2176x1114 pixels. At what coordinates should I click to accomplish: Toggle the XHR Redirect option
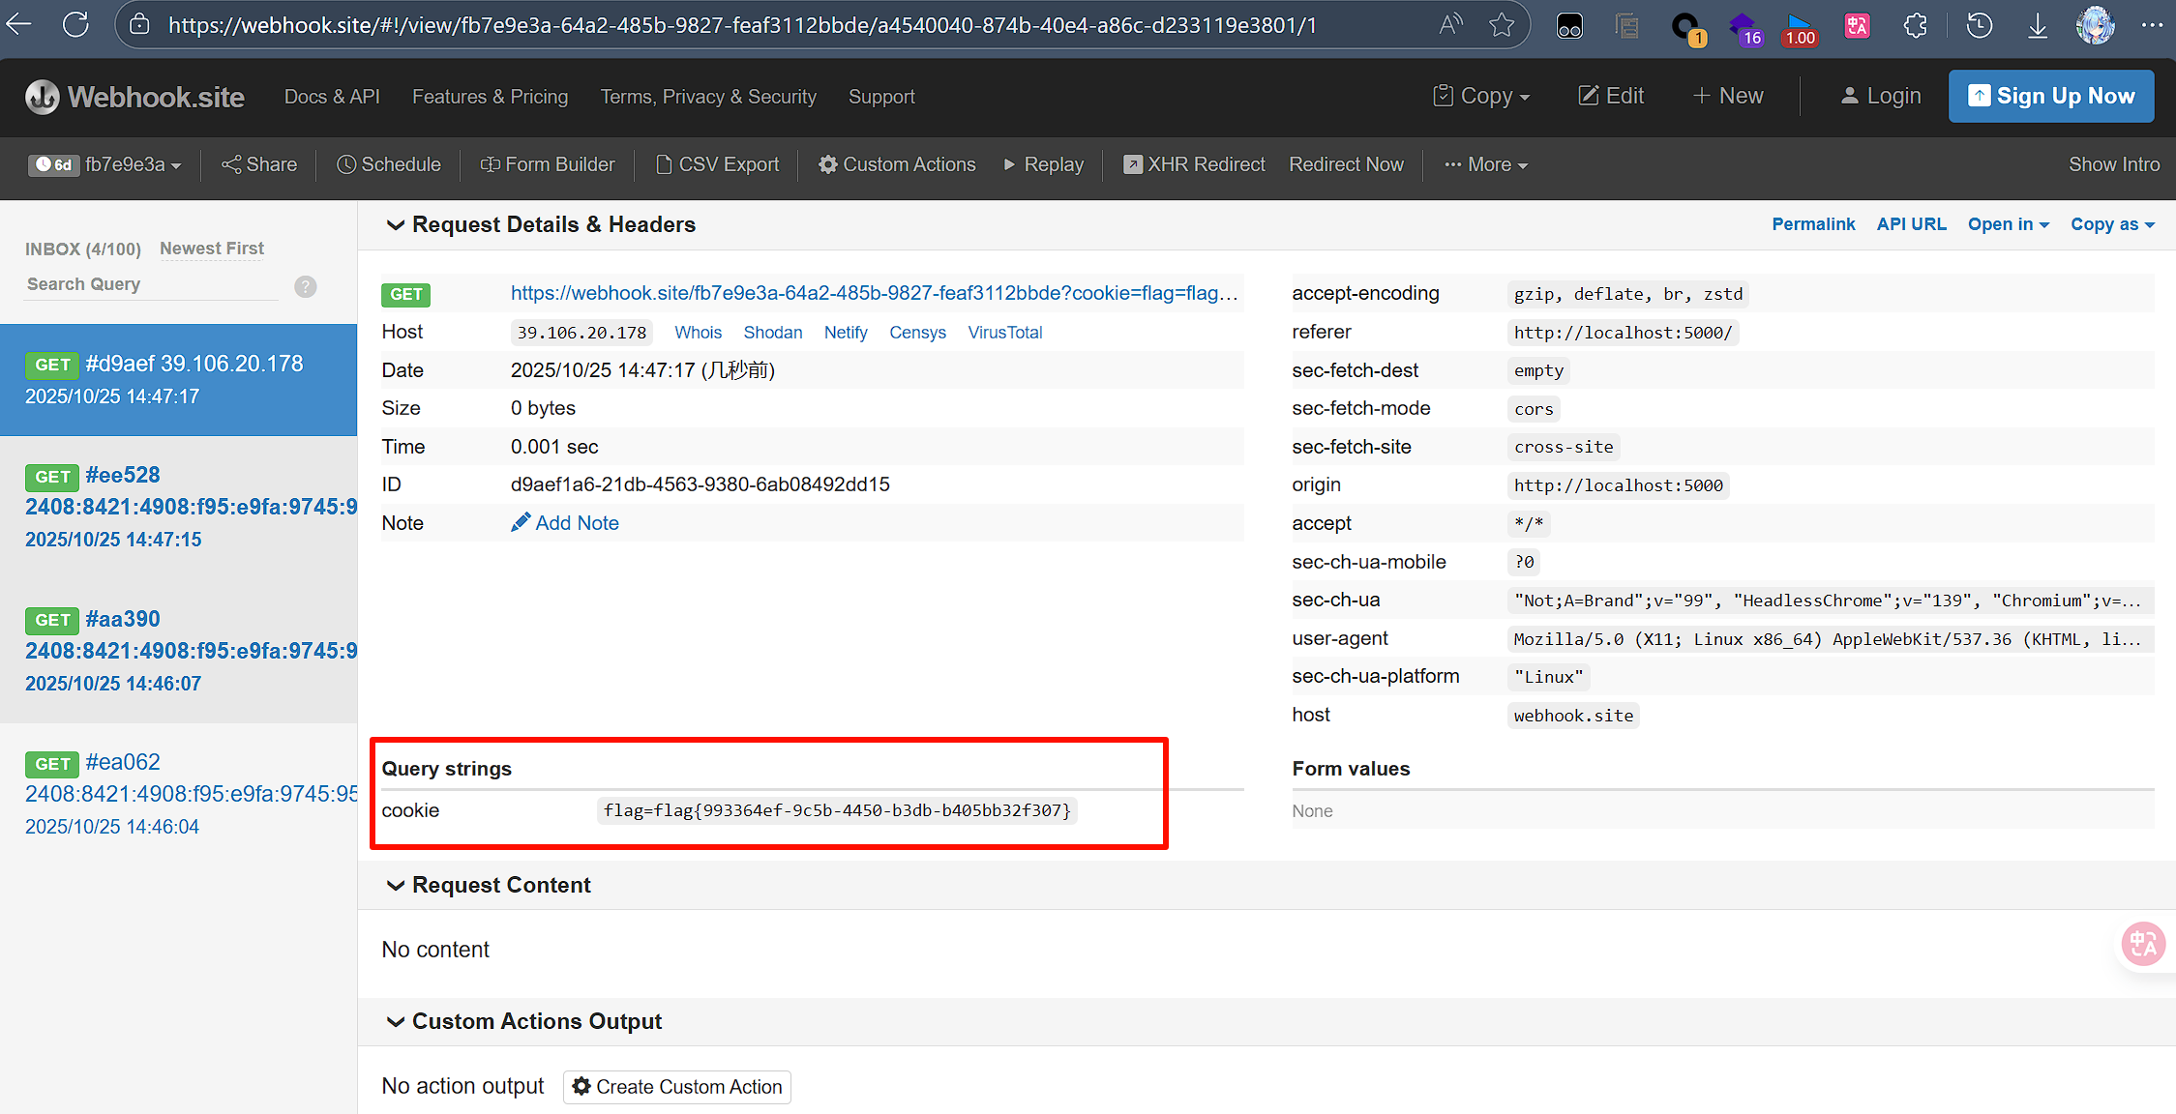(x=1194, y=164)
